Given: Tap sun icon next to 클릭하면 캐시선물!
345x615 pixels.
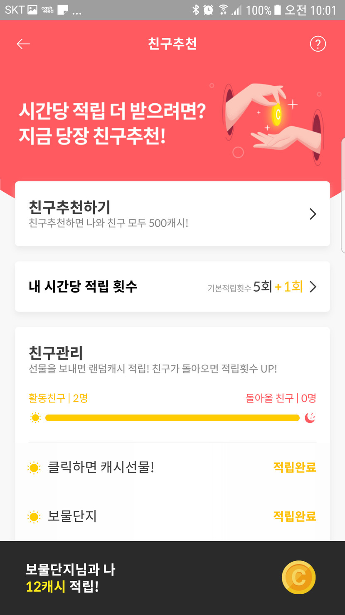Looking at the screenshot, I should (x=34, y=467).
